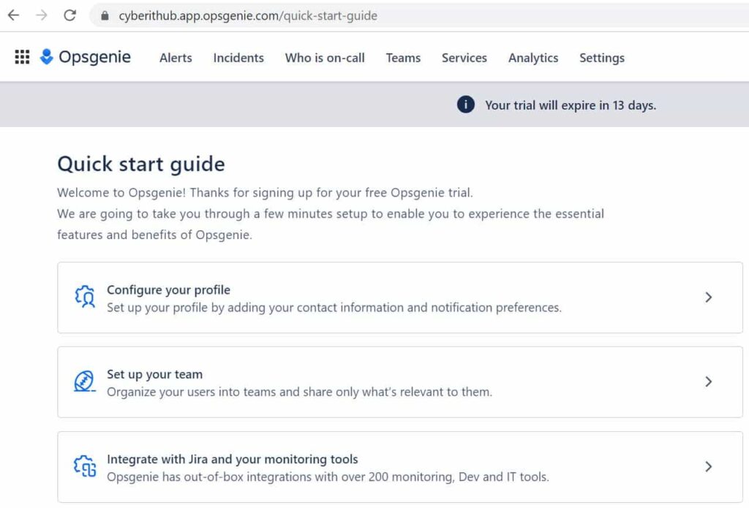Open the Who is on-call page
This screenshot has width=749, height=508.
[324, 57]
